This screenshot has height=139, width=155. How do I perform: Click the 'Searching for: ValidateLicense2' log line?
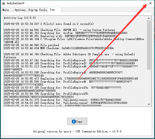pos(65,103)
